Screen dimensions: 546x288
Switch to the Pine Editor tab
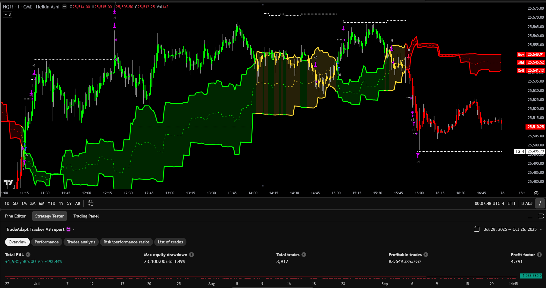pyautogui.click(x=15, y=216)
